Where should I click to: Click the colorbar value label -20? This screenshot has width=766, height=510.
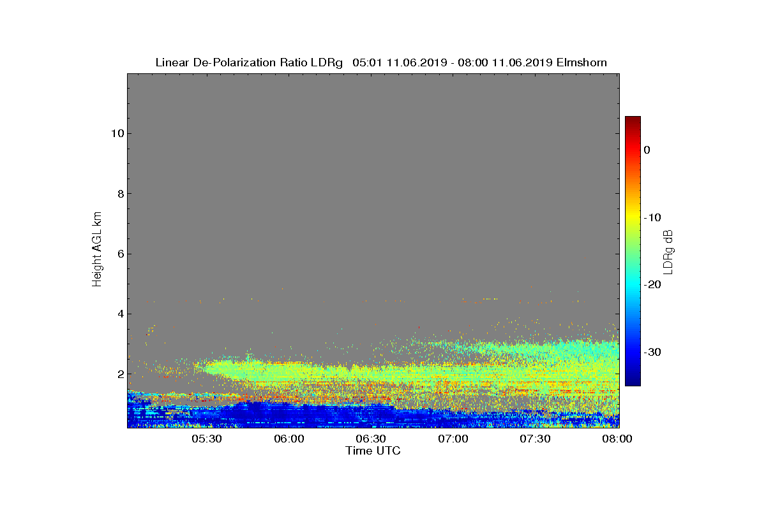[652, 285]
